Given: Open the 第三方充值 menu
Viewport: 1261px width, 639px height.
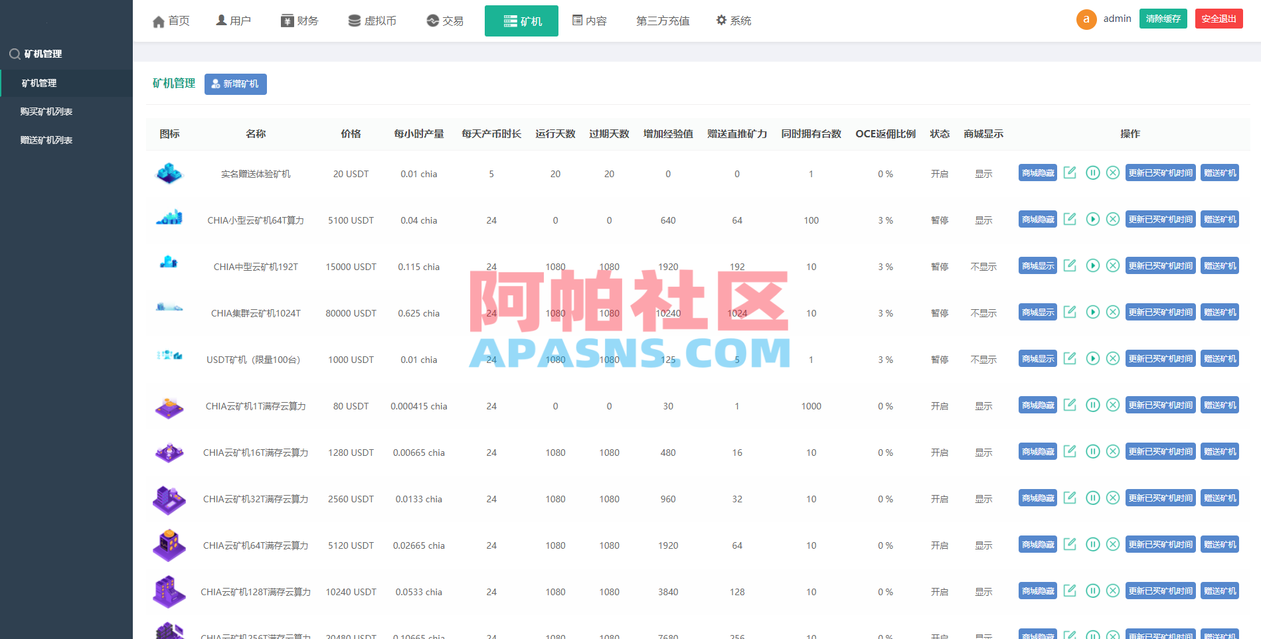Looking at the screenshot, I should 662,21.
